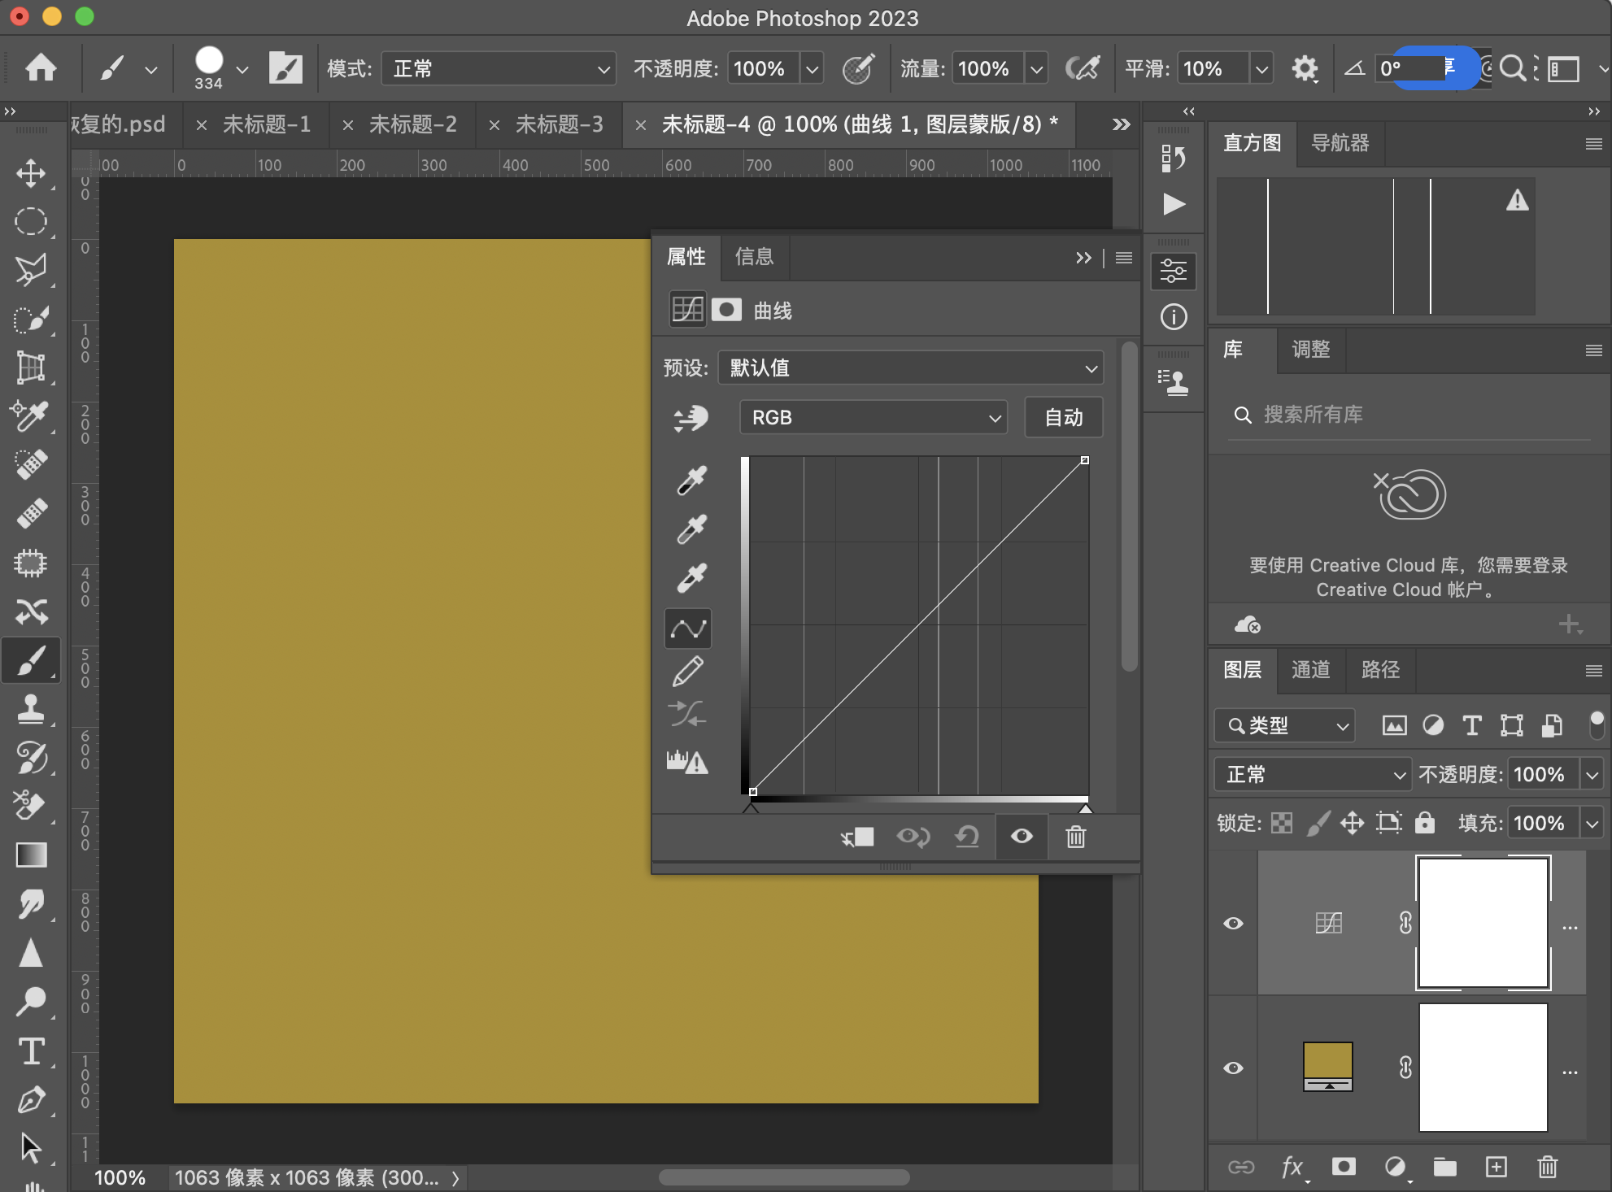The width and height of the screenshot is (1612, 1192).
Task: Select the Horizontal Type tool
Action: 31,1051
